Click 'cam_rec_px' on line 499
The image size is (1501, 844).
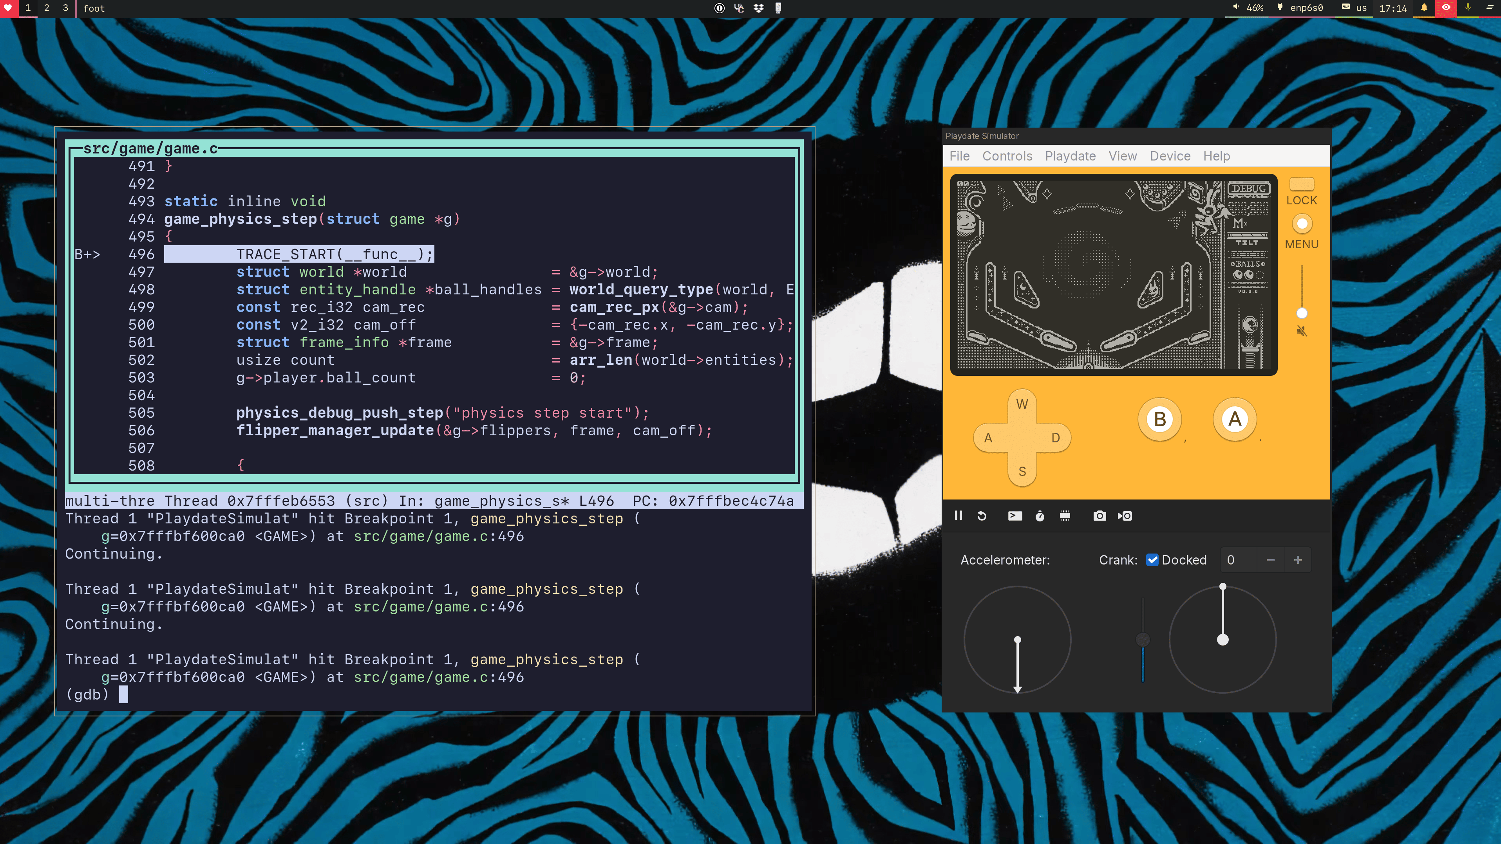[x=614, y=307]
